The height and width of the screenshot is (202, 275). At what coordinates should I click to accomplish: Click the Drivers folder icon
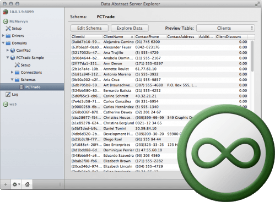8,36
